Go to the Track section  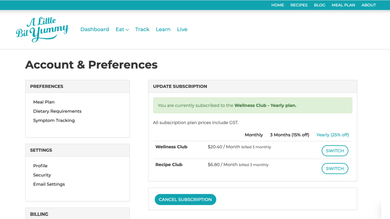click(x=142, y=29)
